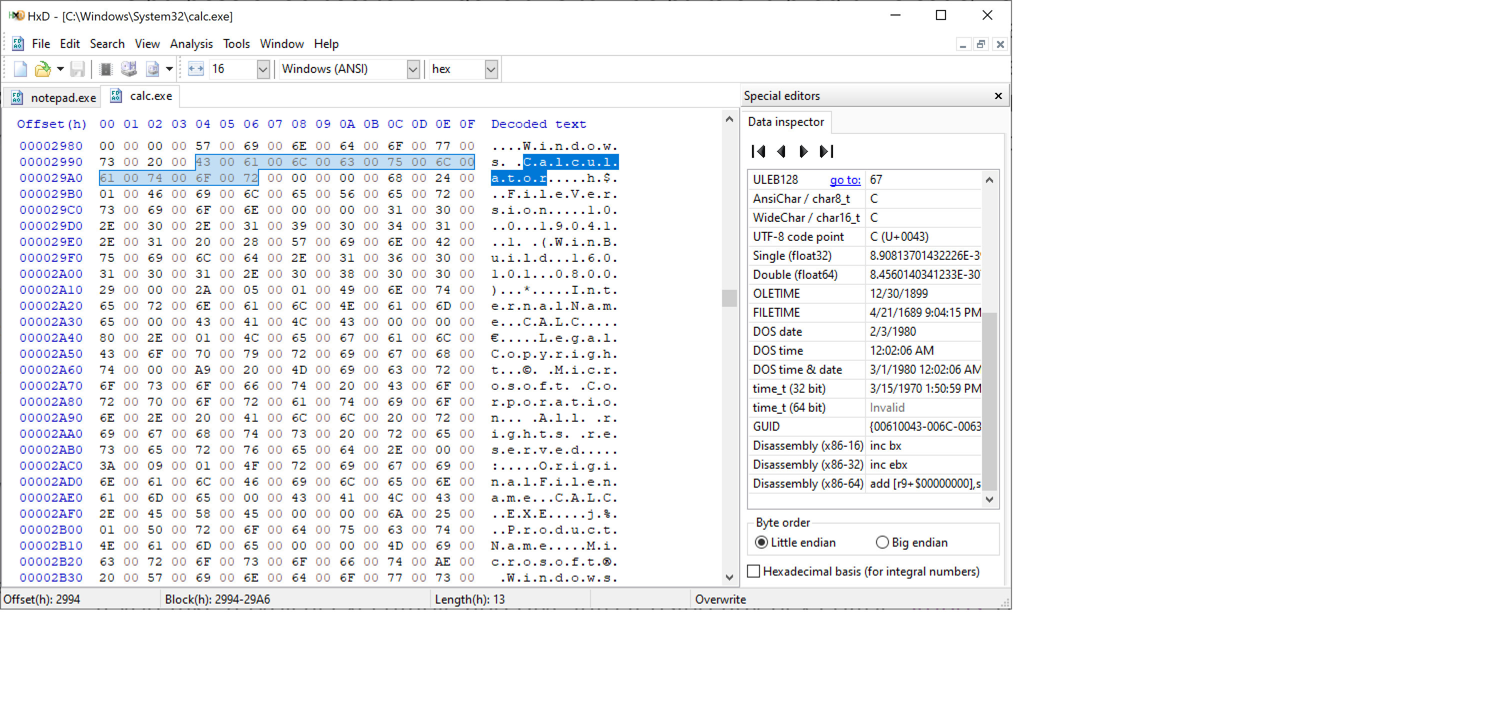Jump to last byte in Data inspector

827,151
